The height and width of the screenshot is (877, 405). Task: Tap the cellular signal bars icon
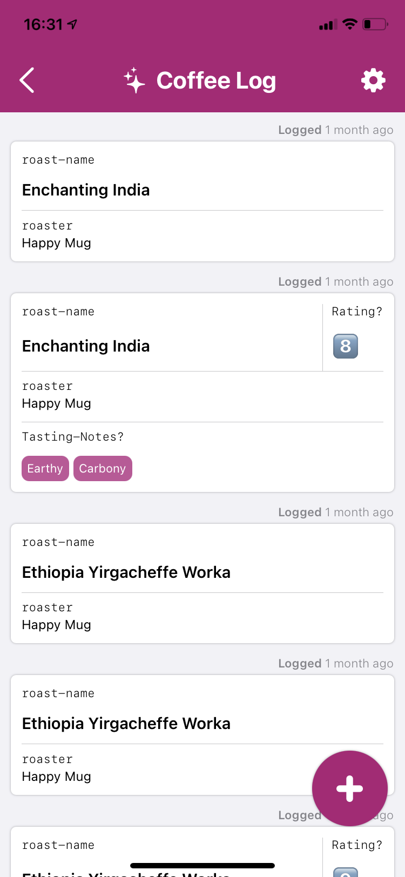(x=328, y=24)
